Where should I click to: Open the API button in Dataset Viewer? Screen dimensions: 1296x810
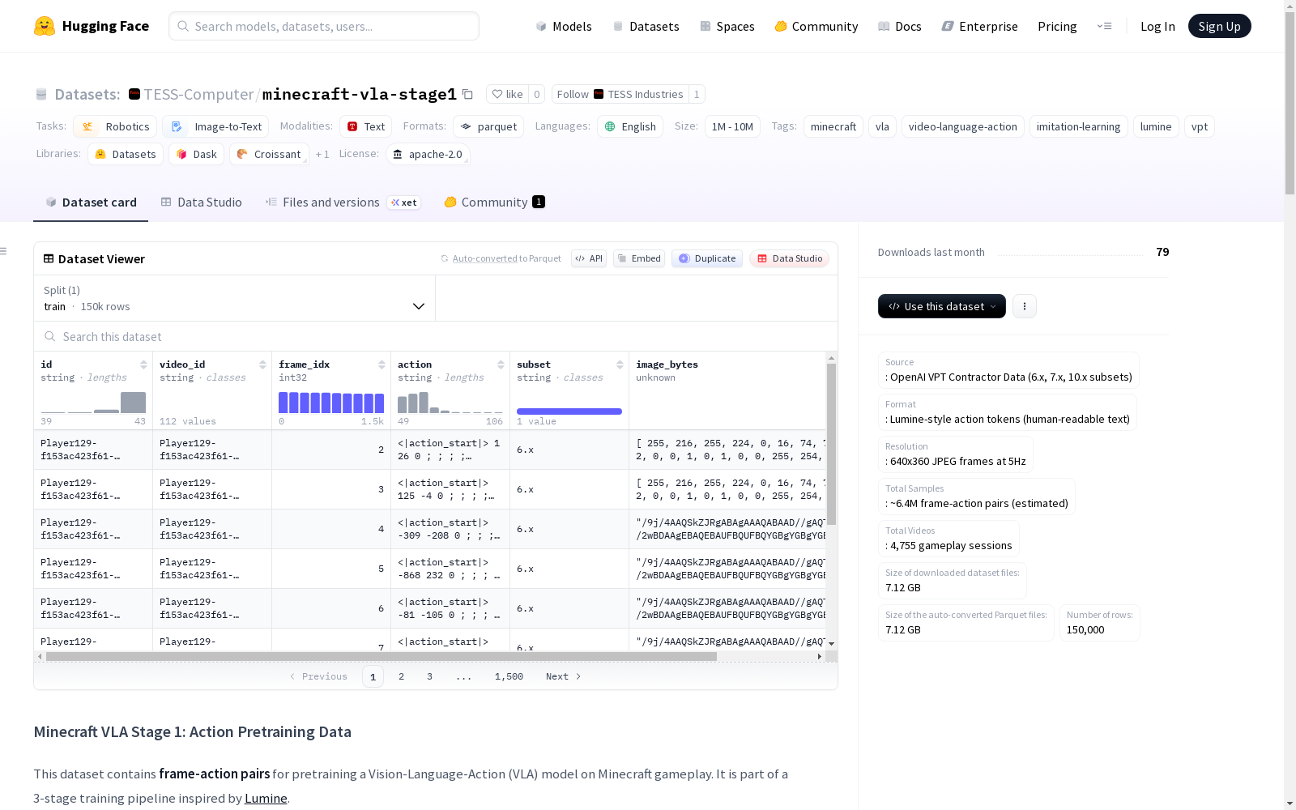coord(589,258)
